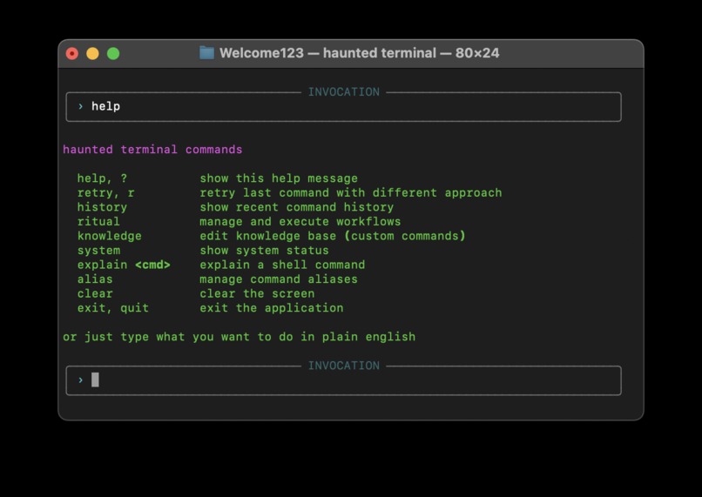This screenshot has width=702, height=497.
Task: Click the 'alias' command name
Action: tap(95, 279)
